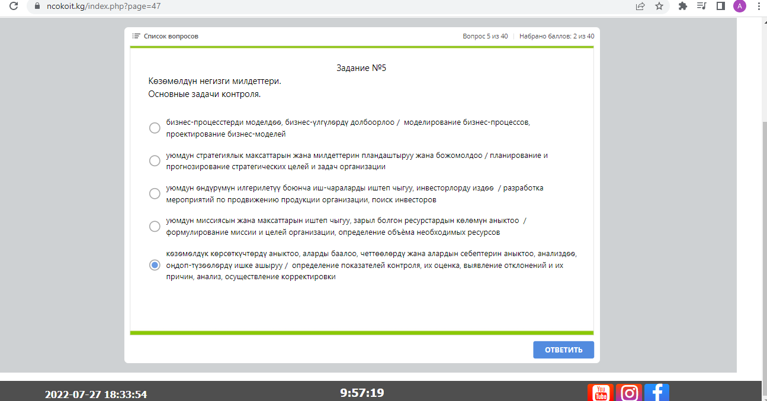The image size is (767, 401).
Task: Reload the page with the refresh icon
Action: coord(14,7)
